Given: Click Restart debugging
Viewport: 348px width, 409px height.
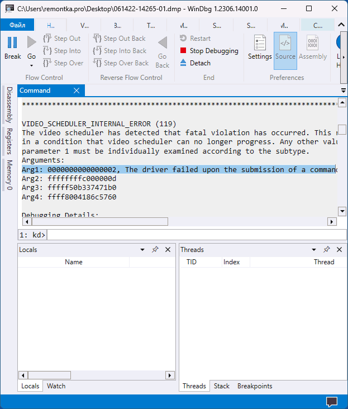Looking at the screenshot, I should point(195,39).
